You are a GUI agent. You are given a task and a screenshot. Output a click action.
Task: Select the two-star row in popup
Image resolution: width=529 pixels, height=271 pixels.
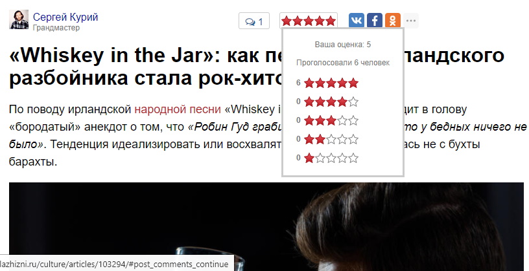[x=327, y=139]
